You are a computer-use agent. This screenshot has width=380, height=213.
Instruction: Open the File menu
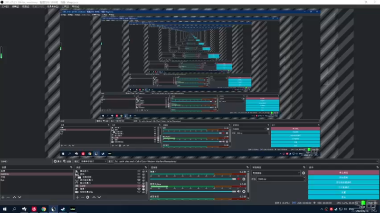click(5, 7)
